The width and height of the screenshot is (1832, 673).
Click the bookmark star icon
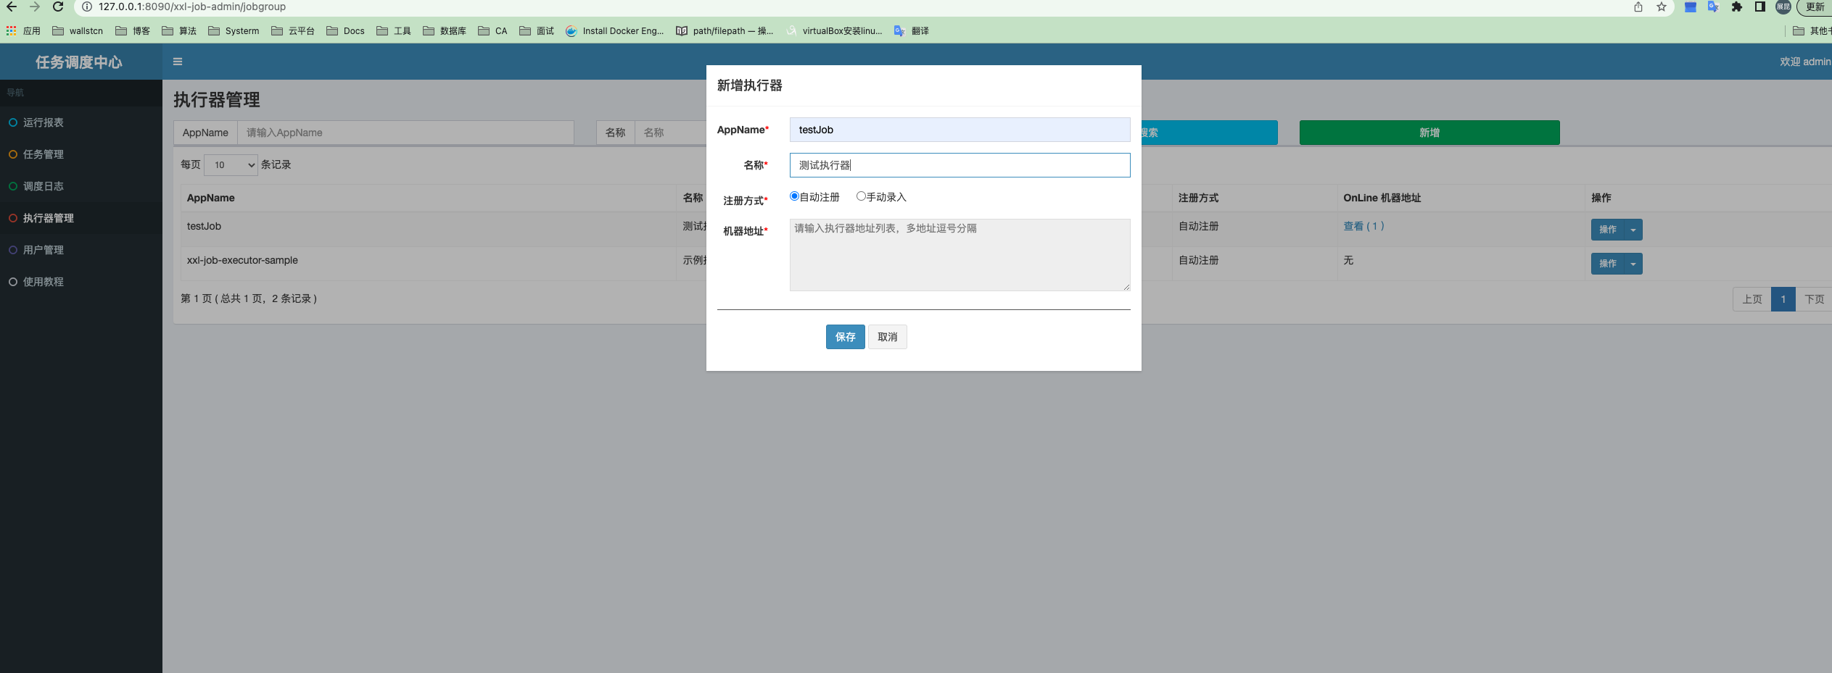click(x=1661, y=7)
